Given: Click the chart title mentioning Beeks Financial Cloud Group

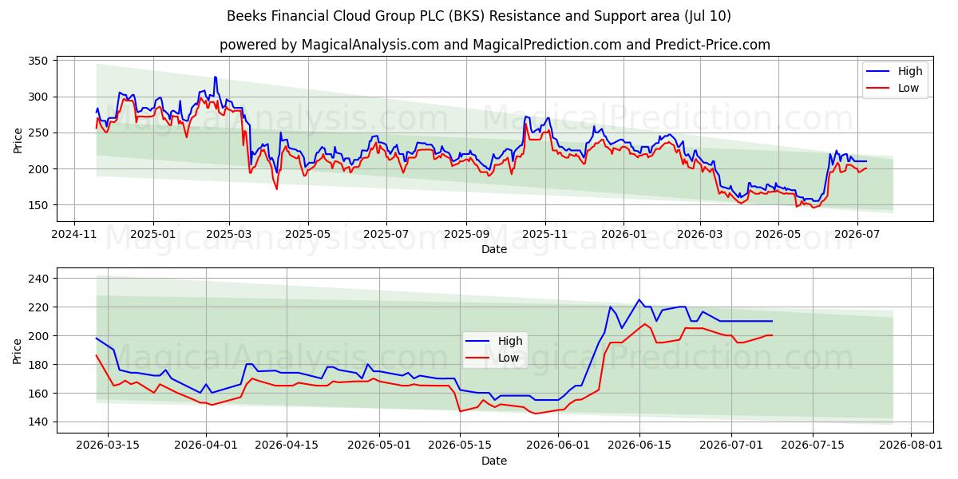Looking at the screenshot, I should point(479,16).
